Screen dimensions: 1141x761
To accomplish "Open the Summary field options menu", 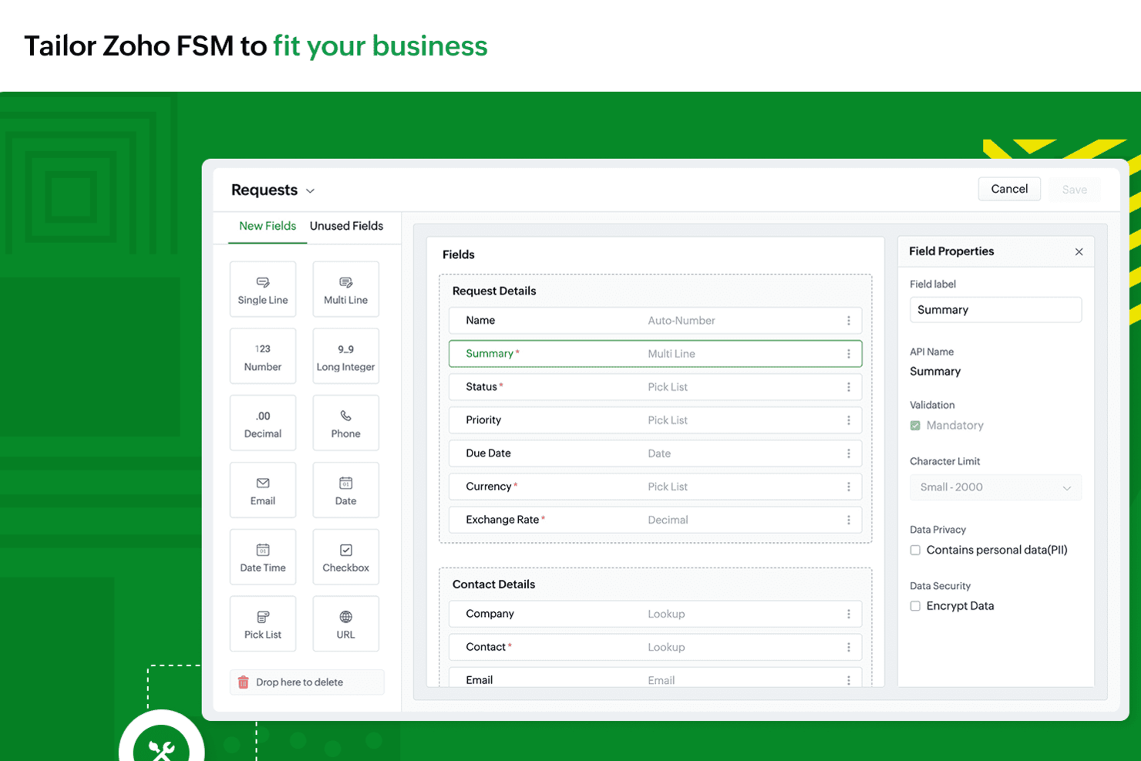I will (849, 353).
